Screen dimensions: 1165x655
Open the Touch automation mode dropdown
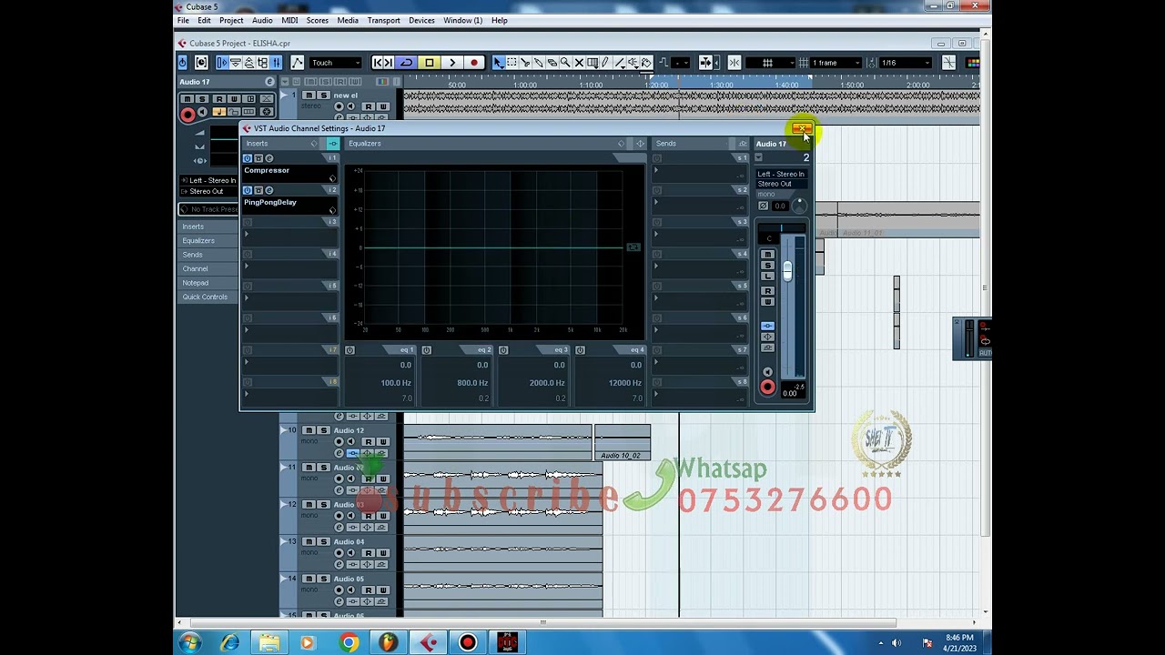(336, 63)
